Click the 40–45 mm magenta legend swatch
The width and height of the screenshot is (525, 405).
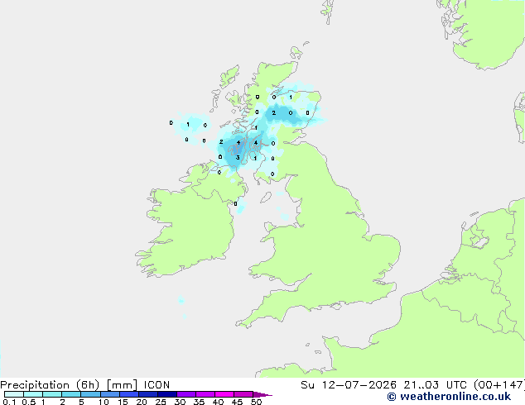[x=224, y=394]
